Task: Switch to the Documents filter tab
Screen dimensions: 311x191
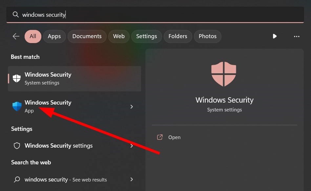Action: (87, 36)
